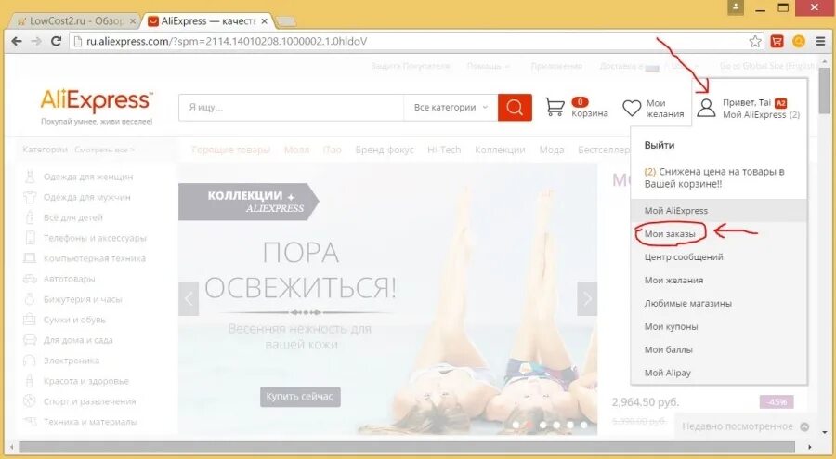This screenshot has width=836, height=459.
Task: Open Мои баллы menu item
Action: pos(668,349)
